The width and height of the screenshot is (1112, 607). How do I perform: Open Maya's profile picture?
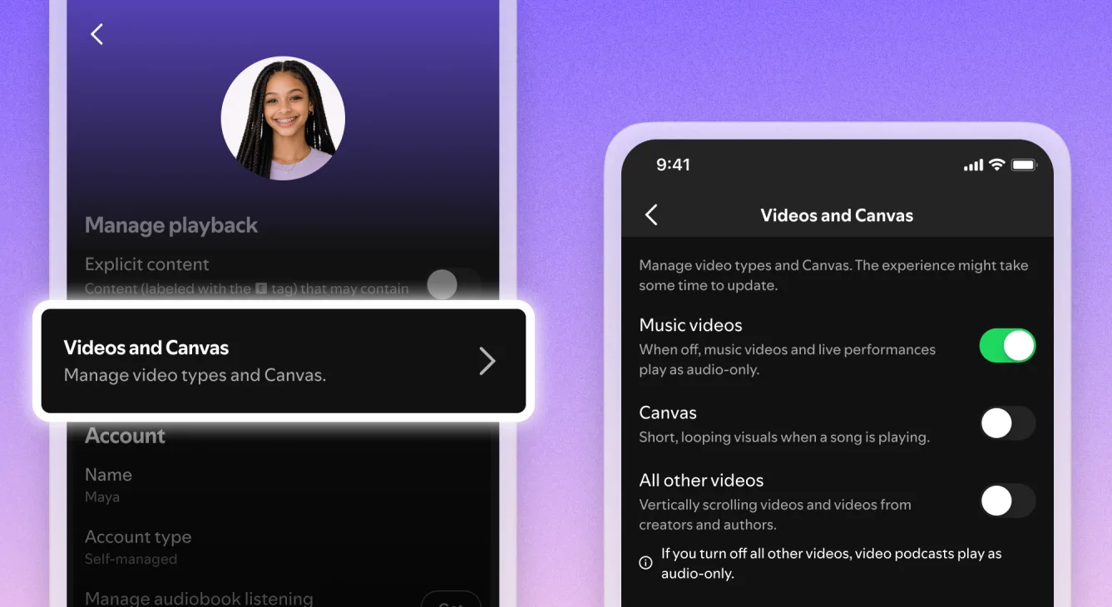click(283, 119)
